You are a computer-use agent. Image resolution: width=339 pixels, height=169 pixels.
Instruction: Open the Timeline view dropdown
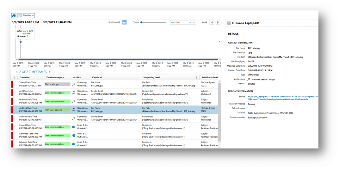click(26, 15)
